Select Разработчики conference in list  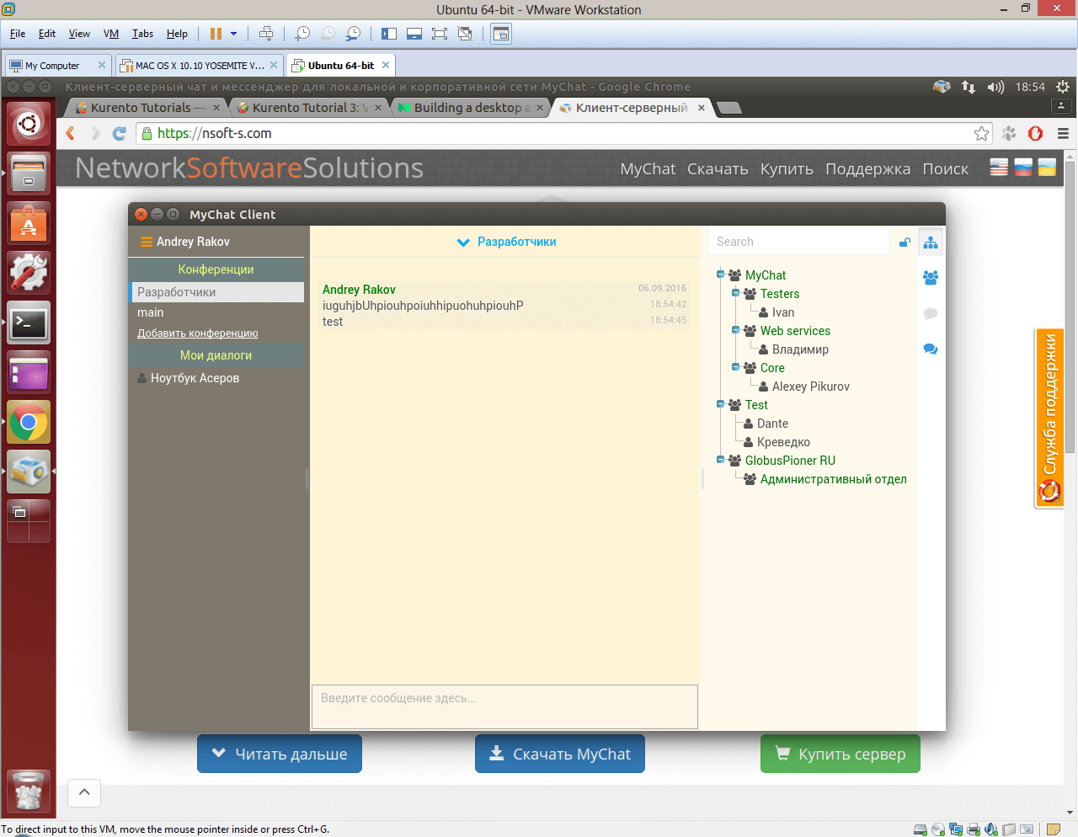(x=217, y=292)
